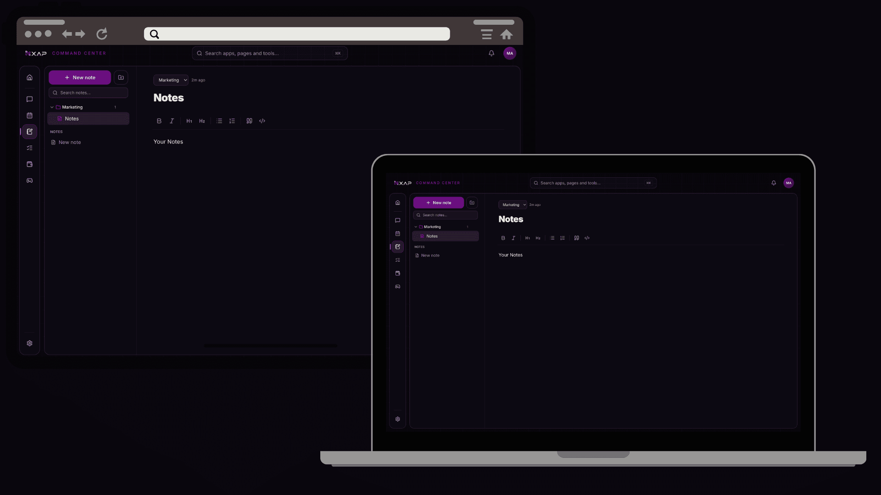Apply H2 heading in laptop screen editor
Viewport: 881px width, 495px height.
pos(538,238)
